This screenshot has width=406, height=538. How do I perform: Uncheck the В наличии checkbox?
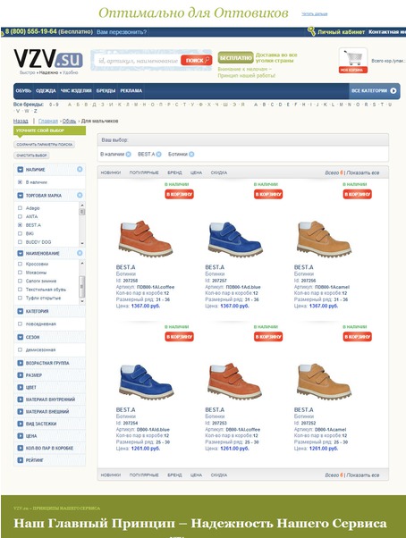coord(20,182)
